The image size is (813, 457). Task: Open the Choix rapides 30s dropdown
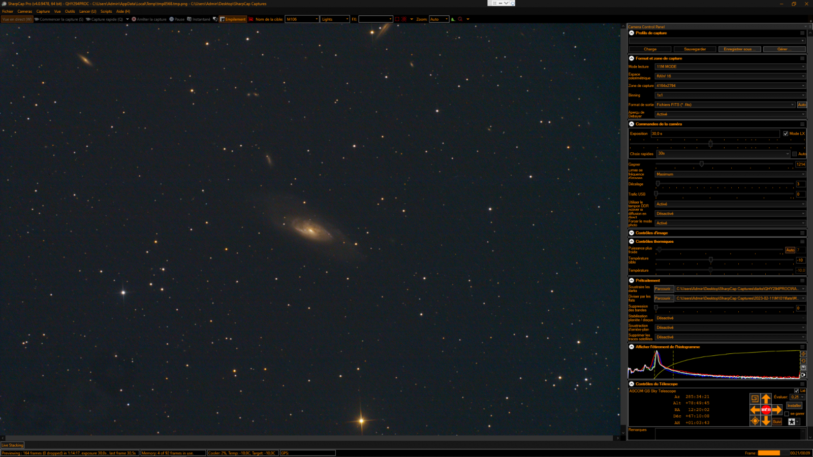724,153
